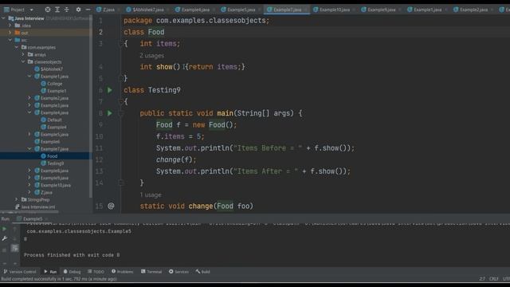Run class Testing9 from gutter arrow
510x287 pixels.
click(x=110, y=90)
